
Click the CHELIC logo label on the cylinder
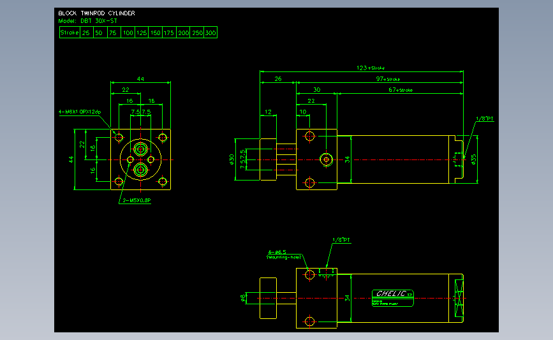pyautogui.click(x=392, y=298)
